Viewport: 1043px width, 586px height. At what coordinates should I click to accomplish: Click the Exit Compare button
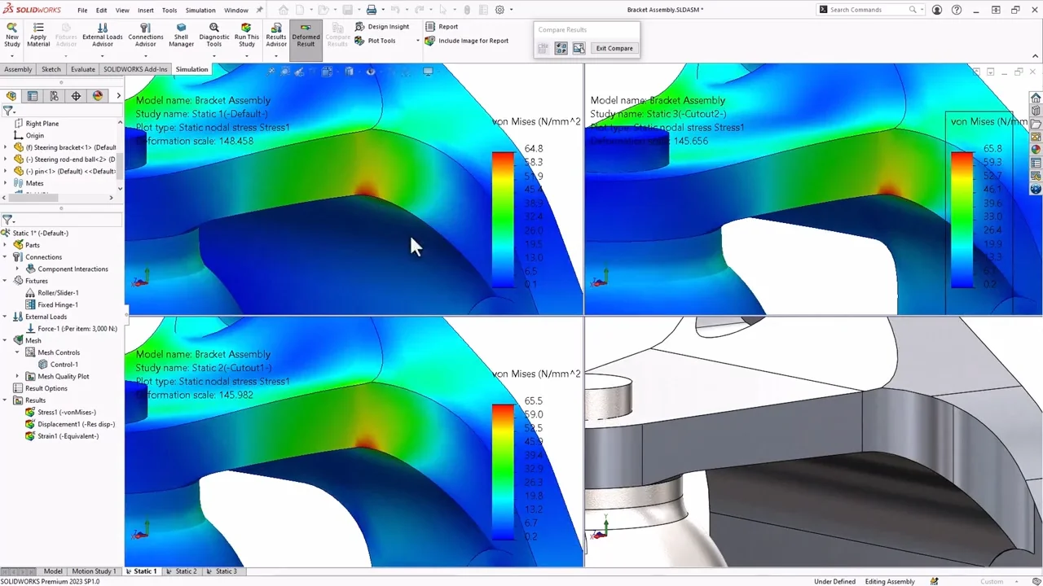614,48
